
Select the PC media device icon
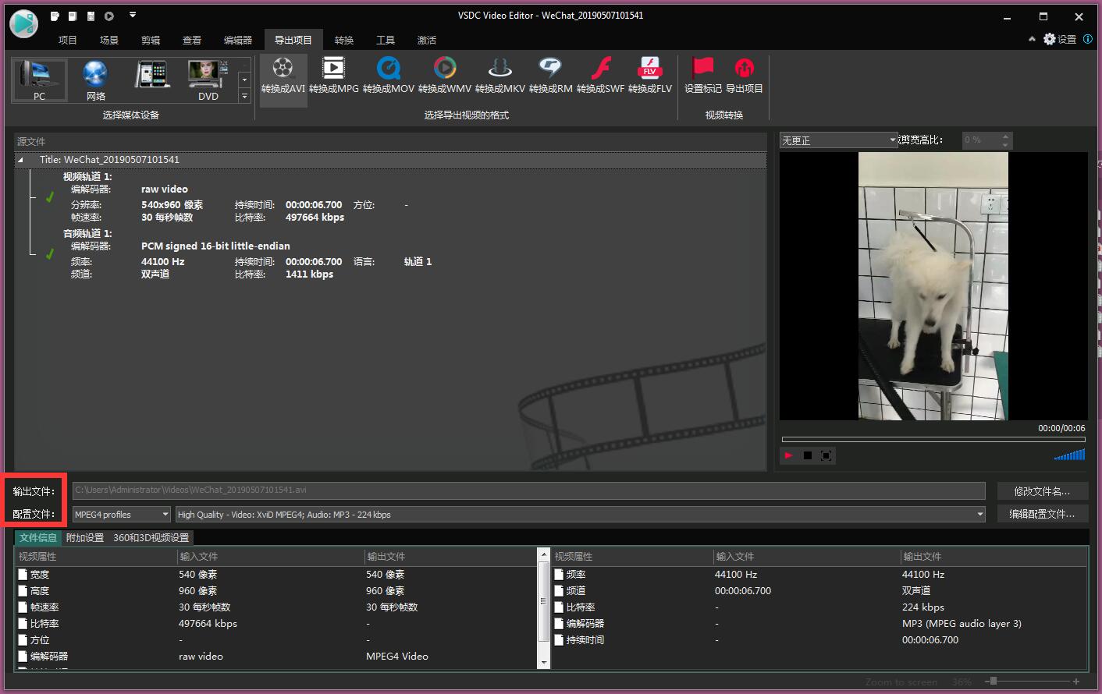[x=39, y=80]
